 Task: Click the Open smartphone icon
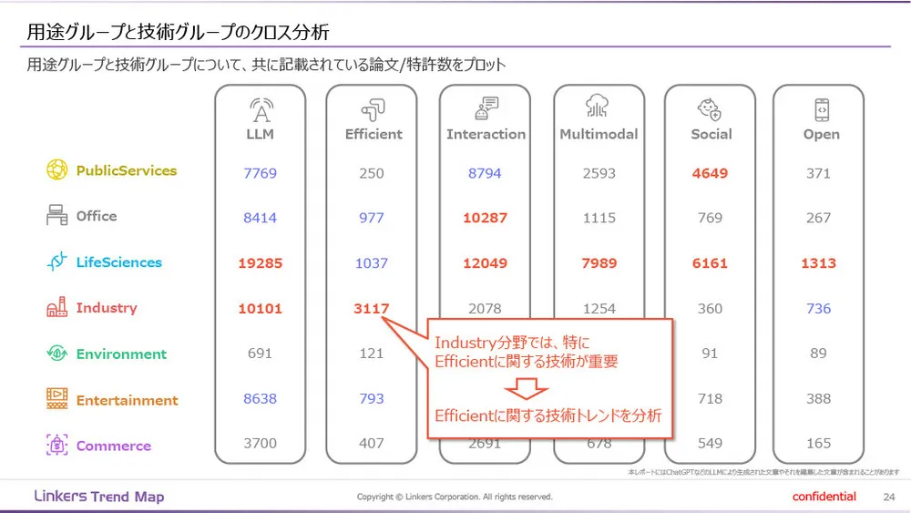822,110
